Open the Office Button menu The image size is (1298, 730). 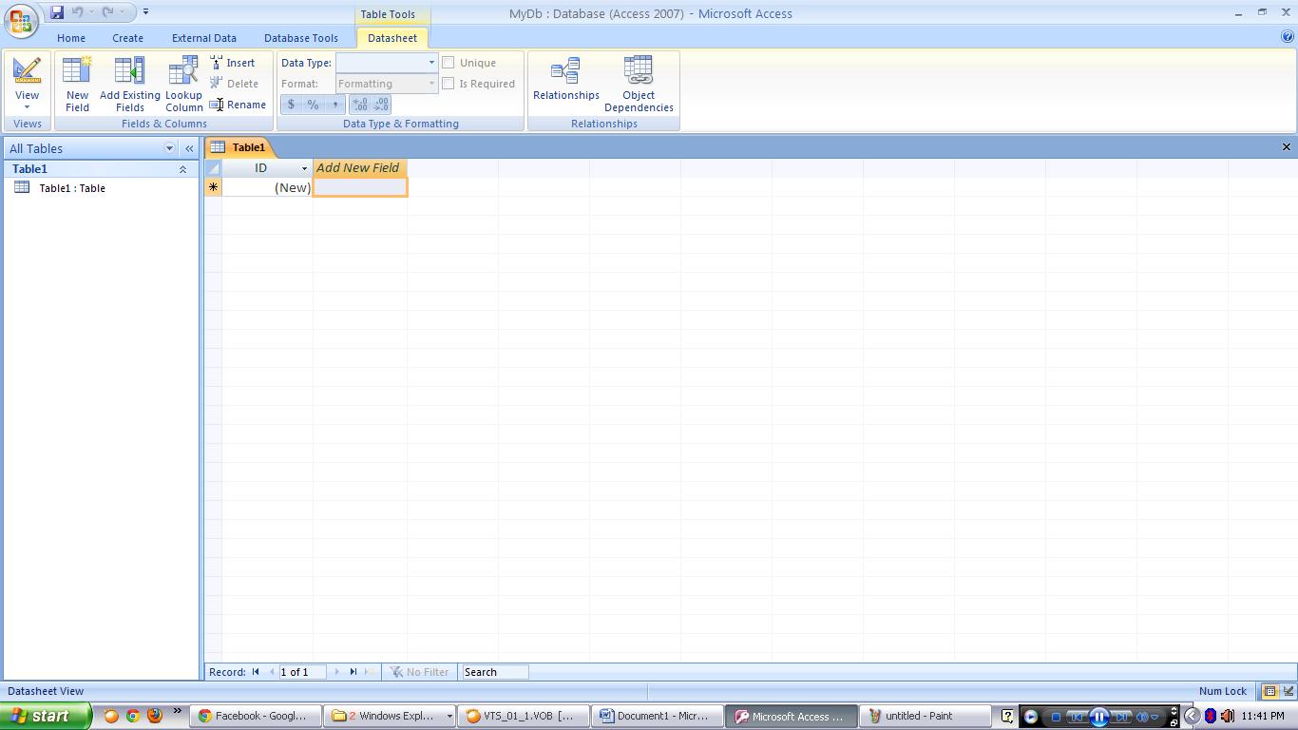[21, 21]
